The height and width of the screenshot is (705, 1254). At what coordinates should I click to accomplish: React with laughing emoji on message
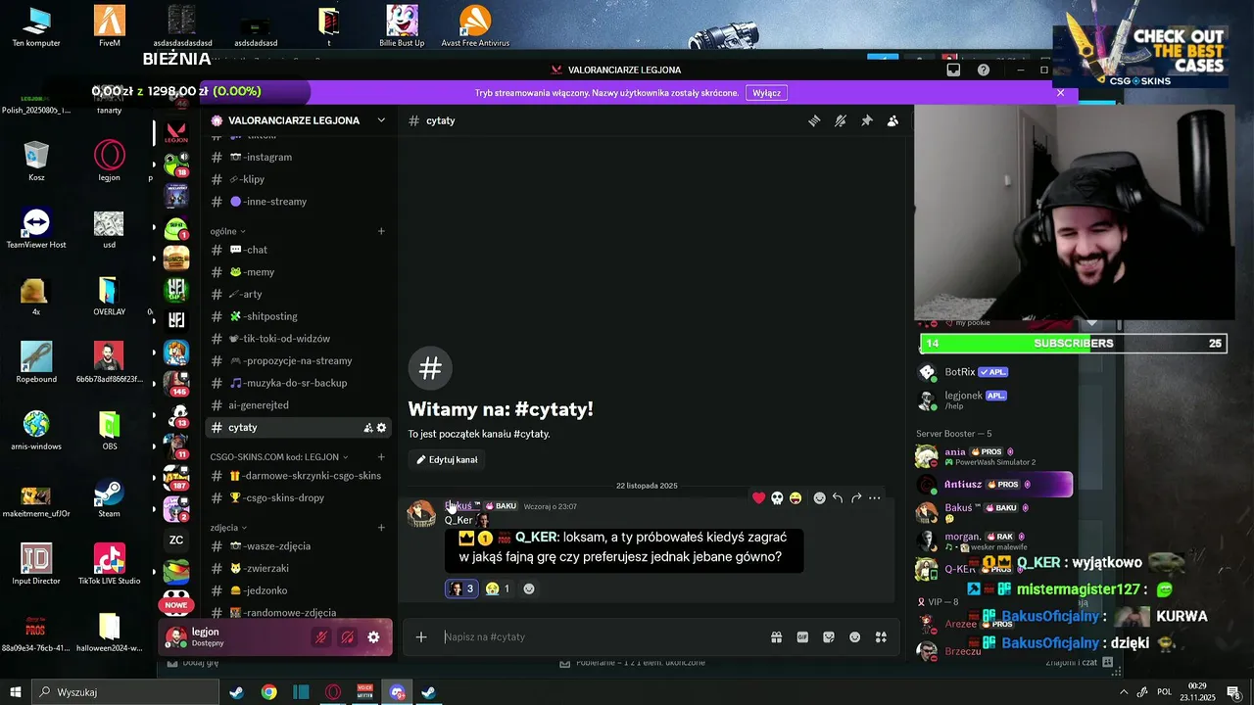[x=796, y=498]
